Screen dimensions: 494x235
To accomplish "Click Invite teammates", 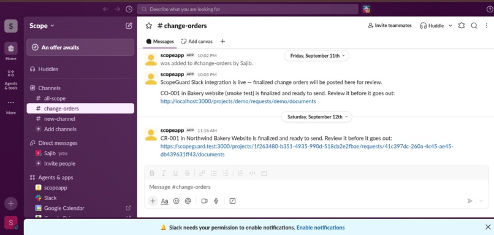I will [x=390, y=26].
